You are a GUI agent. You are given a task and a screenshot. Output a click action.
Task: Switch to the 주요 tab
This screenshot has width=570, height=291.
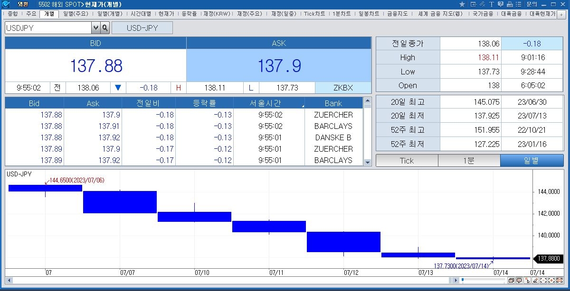tap(31, 14)
